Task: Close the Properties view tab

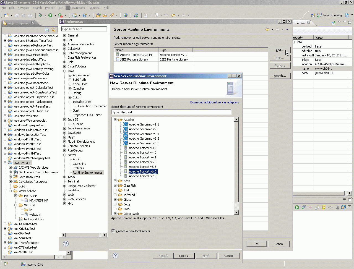Action: click(x=308, y=23)
